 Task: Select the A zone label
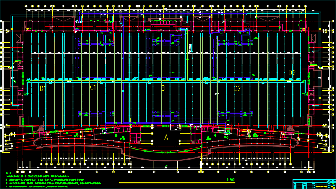pyautogui.click(x=166, y=137)
